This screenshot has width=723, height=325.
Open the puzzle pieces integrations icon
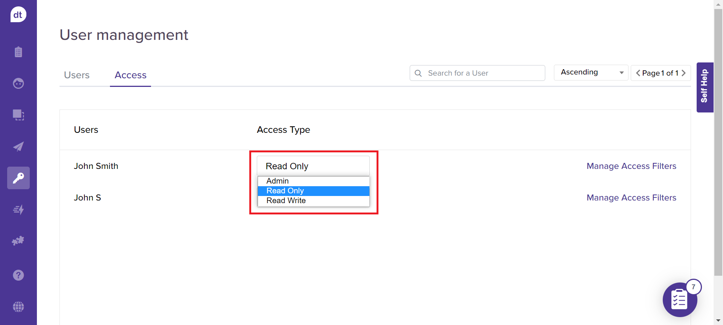(18, 241)
